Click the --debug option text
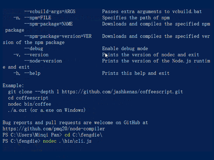 click(x=34, y=49)
